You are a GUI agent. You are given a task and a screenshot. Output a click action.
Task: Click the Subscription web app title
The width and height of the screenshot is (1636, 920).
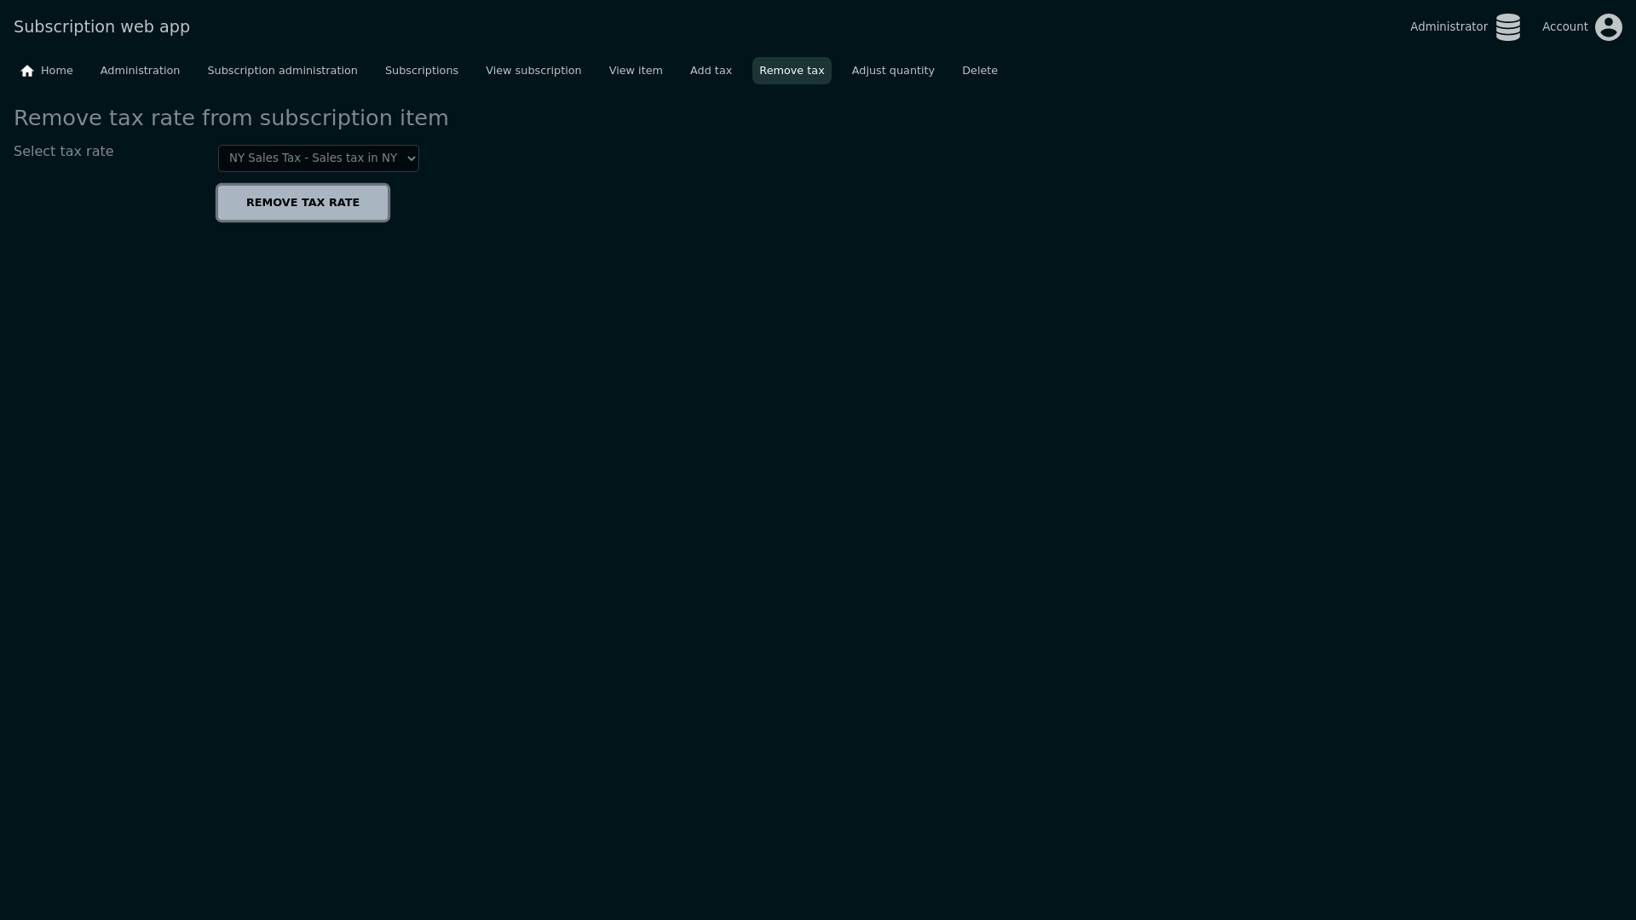coord(101,27)
